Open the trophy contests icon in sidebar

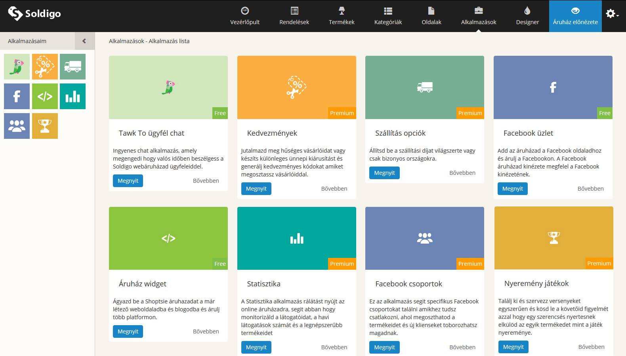45,126
